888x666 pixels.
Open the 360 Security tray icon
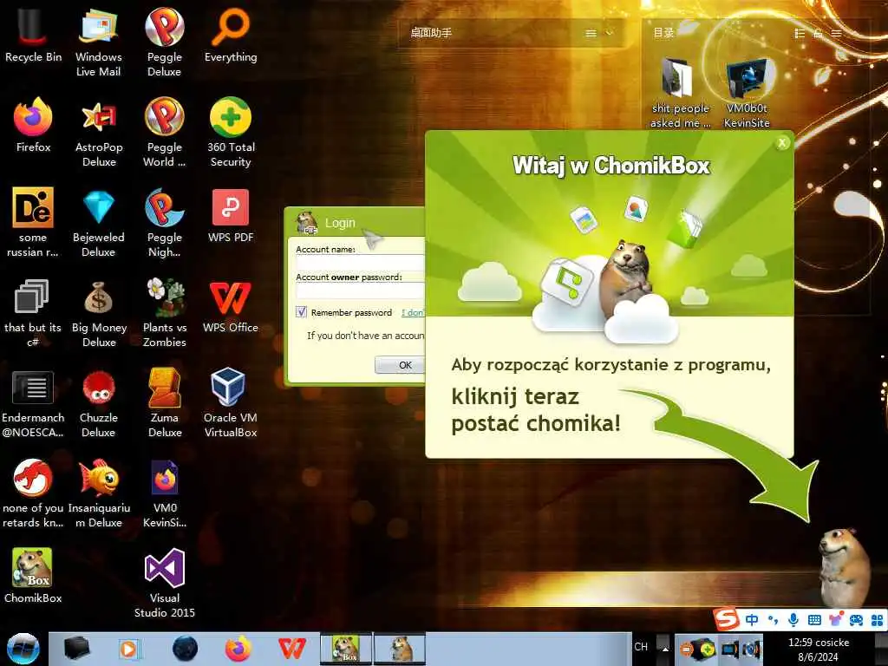[708, 650]
